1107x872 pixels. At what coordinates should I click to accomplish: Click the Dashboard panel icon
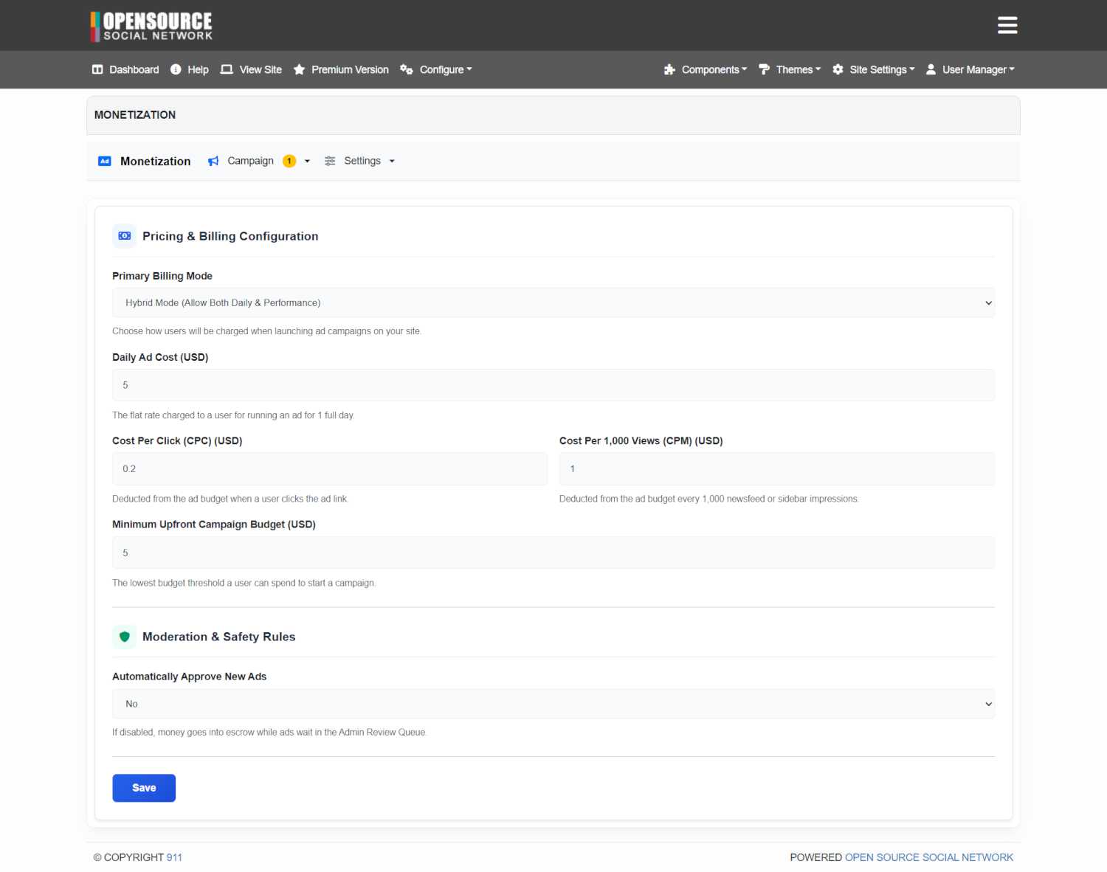point(97,69)
